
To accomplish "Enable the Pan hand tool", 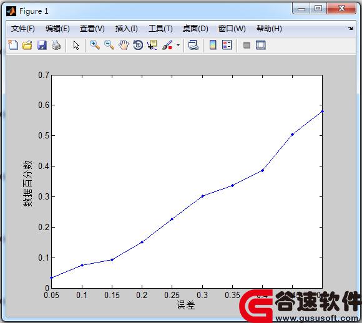I will coord(124,45).
